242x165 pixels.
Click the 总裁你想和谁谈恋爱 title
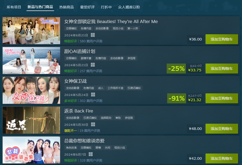(x=84, y=141)
